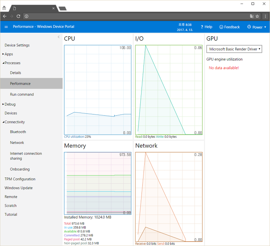Image resolution: width=270 pixels, height=246 pixels.
Task: Open Device Settings in the sidebar
Action: [17, 45]
